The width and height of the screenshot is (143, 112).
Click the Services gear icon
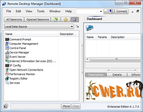[x=7, y=83]
